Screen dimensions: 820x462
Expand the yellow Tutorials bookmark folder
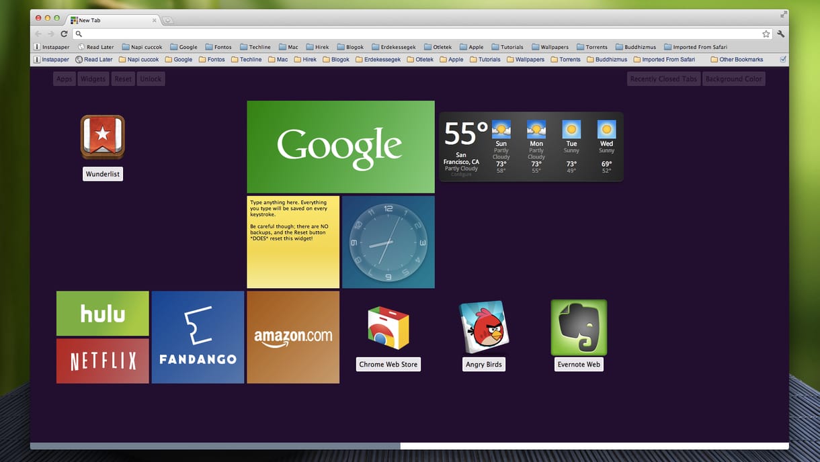point(485,59)
